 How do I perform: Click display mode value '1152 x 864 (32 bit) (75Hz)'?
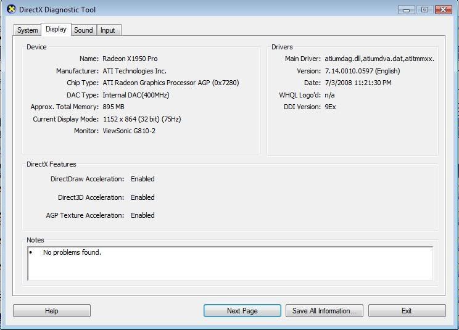[x=142, y=119]
